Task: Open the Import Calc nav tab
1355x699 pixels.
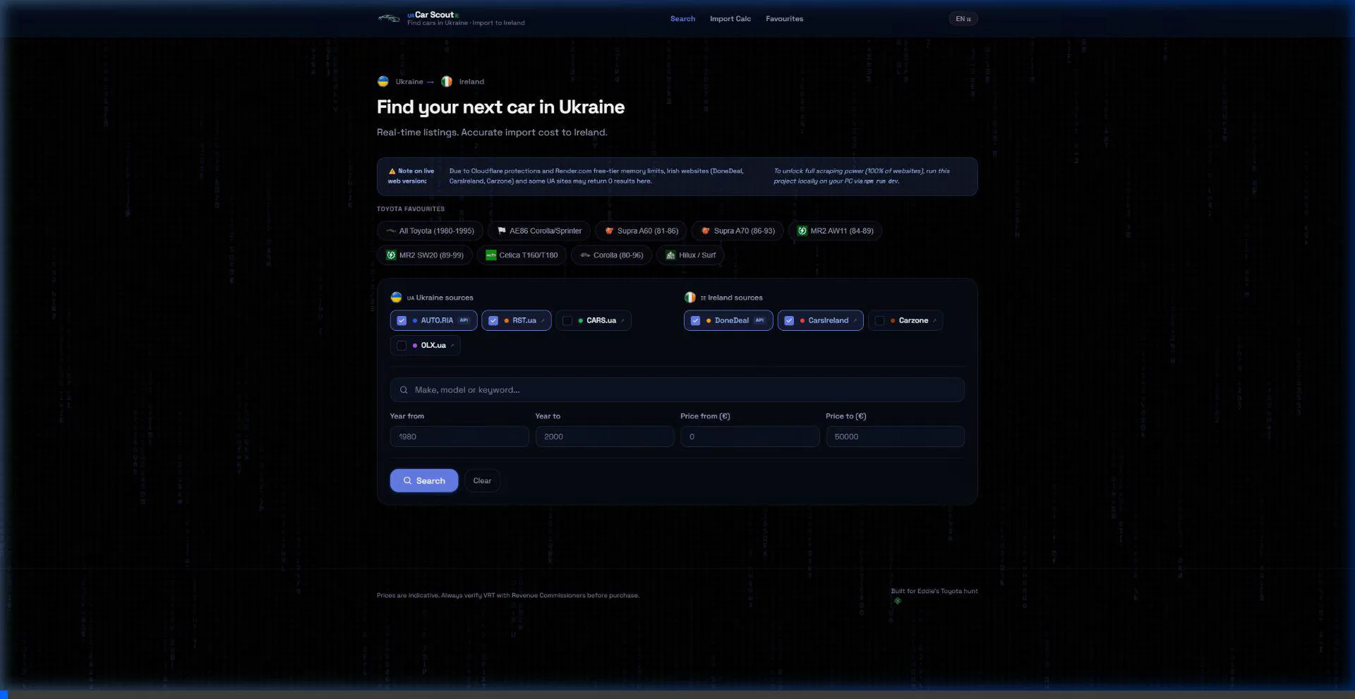Action: coord(730,19)
